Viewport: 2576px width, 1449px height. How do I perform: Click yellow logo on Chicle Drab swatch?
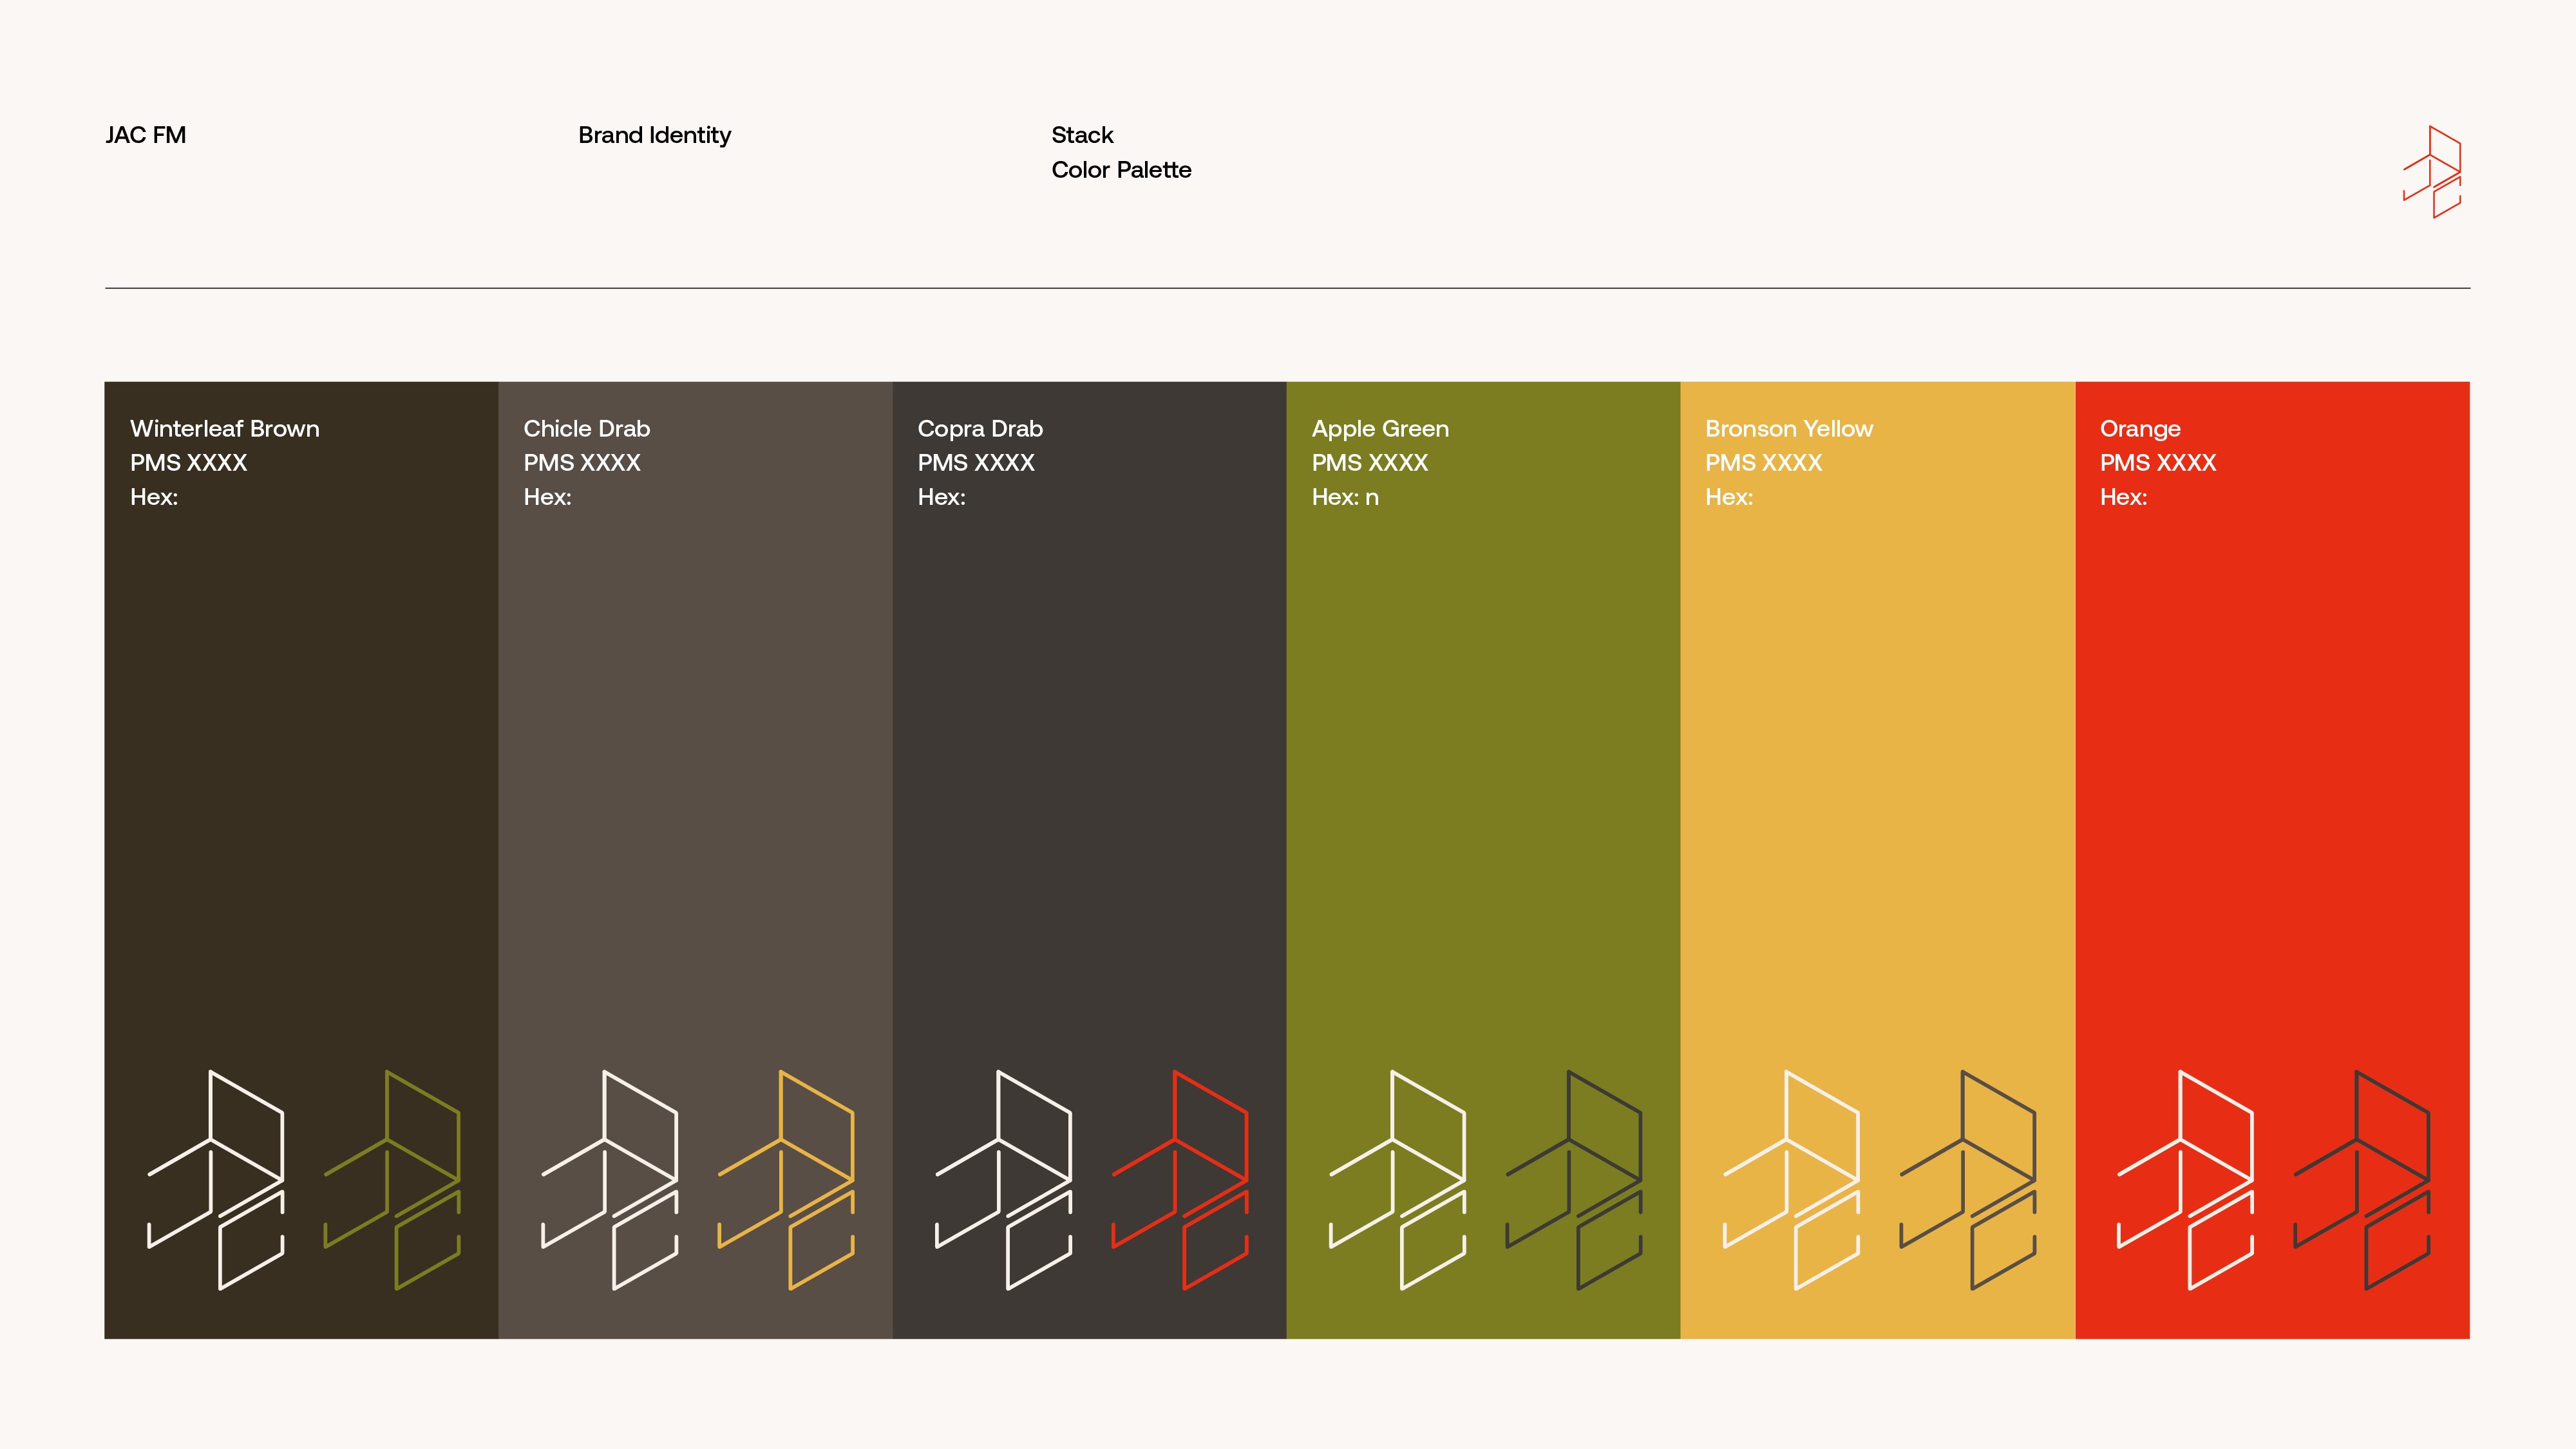[786, 1180]
